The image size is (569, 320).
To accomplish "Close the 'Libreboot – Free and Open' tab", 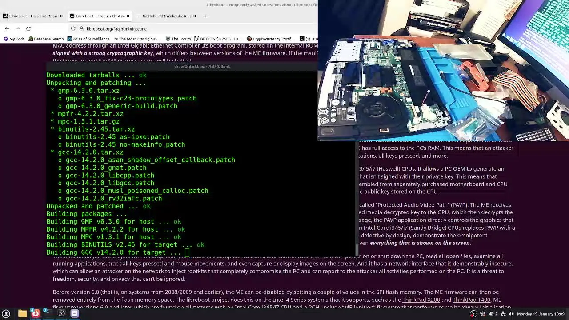I will [61, 16].
